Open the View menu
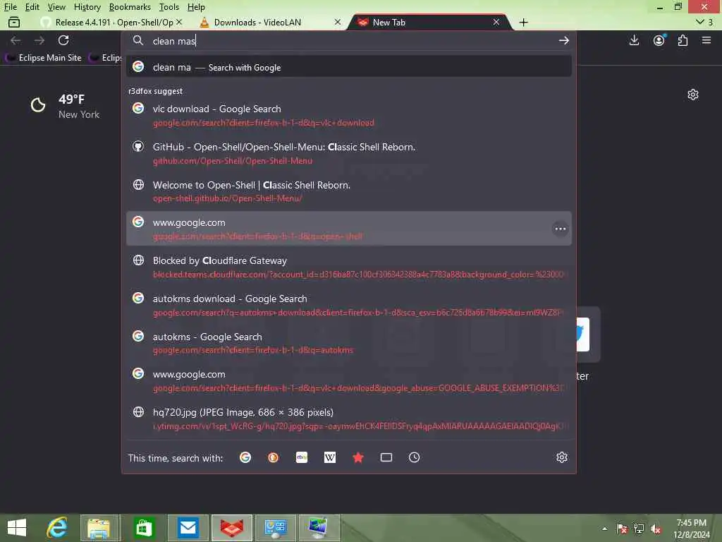This screenshot has width=722, height=542. click(56, 7)
